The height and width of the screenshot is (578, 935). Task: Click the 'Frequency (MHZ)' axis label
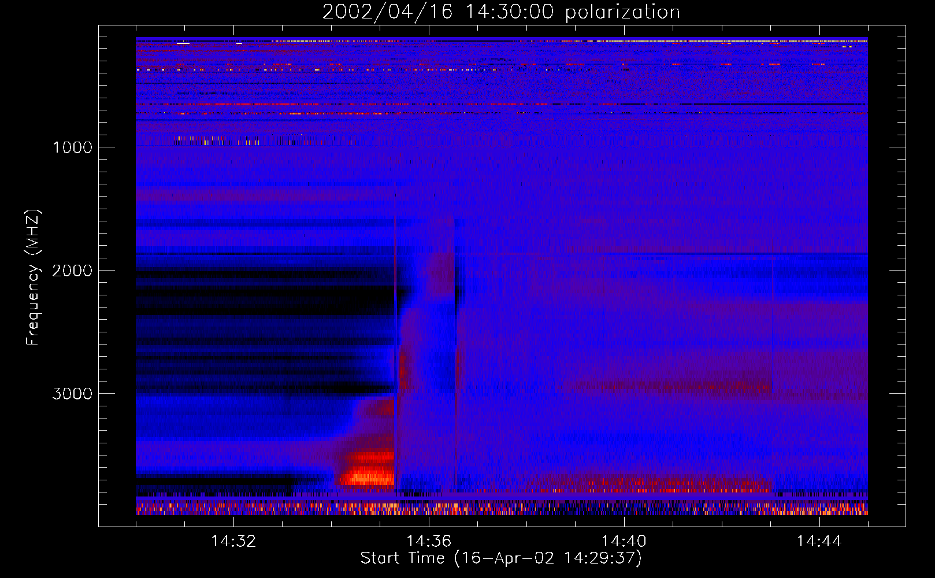click(34, 277)
